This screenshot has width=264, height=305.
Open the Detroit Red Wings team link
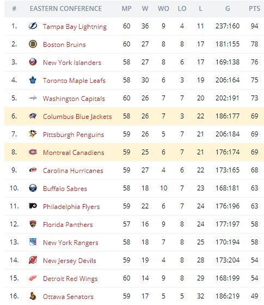click(70, 279)
